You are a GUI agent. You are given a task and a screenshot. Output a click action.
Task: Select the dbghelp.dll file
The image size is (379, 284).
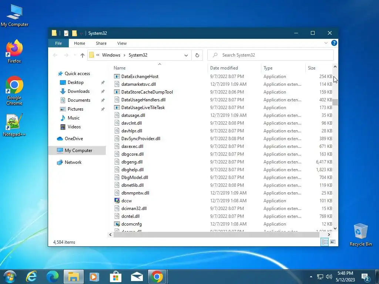click(x=132, y=170)
